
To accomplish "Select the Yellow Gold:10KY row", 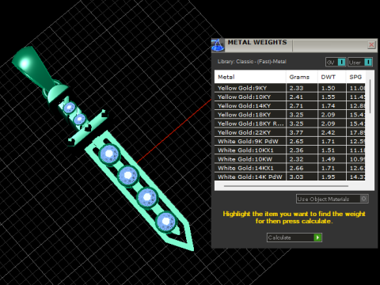I will tap(290, 97).
